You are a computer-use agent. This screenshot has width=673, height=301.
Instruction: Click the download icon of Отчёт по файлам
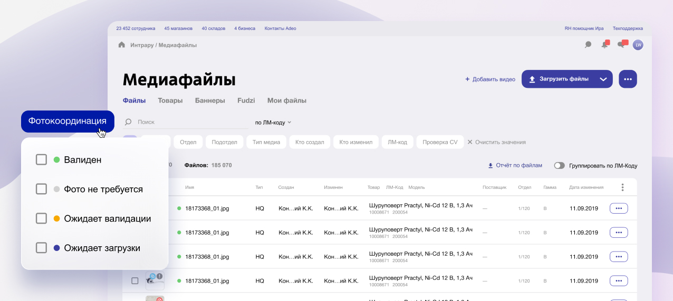(x=491, y=165)
